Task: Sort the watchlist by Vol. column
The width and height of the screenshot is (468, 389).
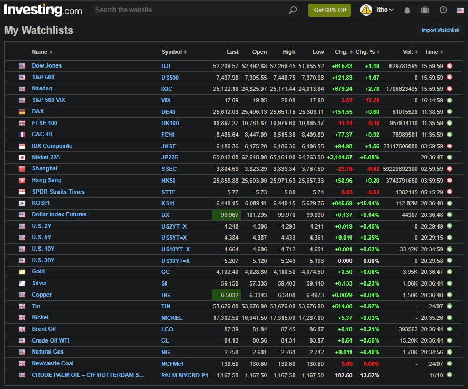Action: 410,52
